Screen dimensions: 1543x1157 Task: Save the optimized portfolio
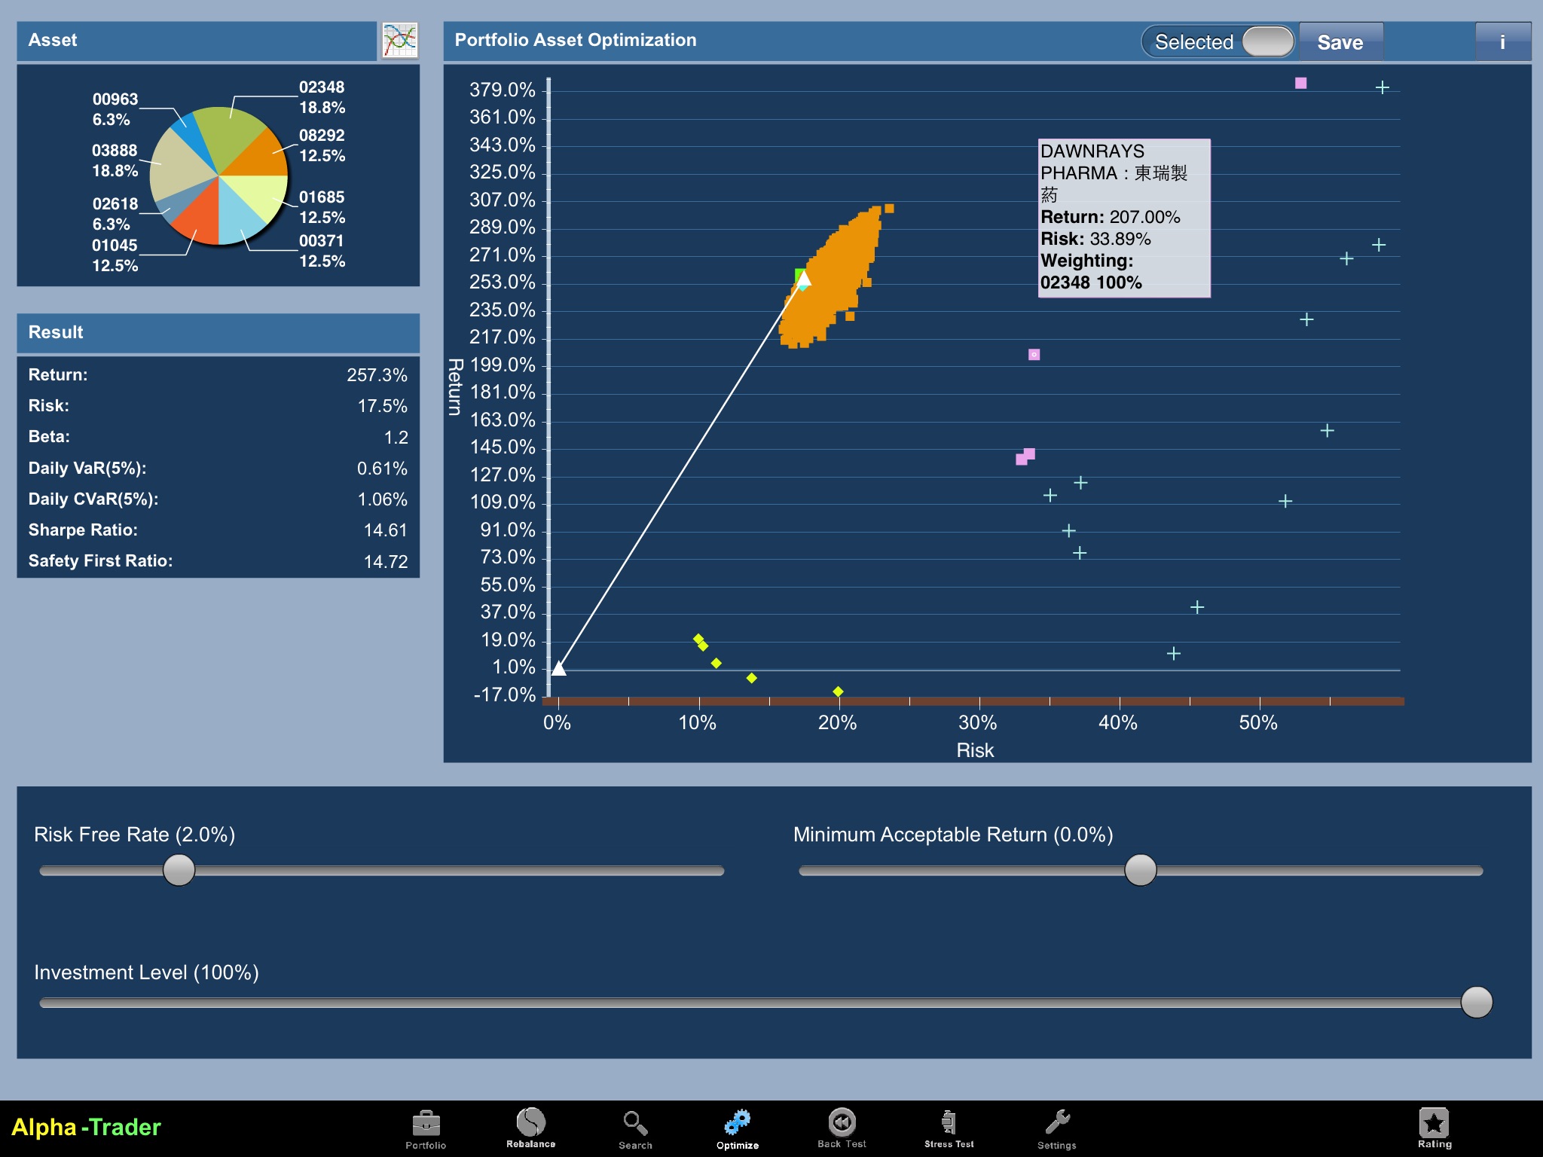coord(1340,42)
